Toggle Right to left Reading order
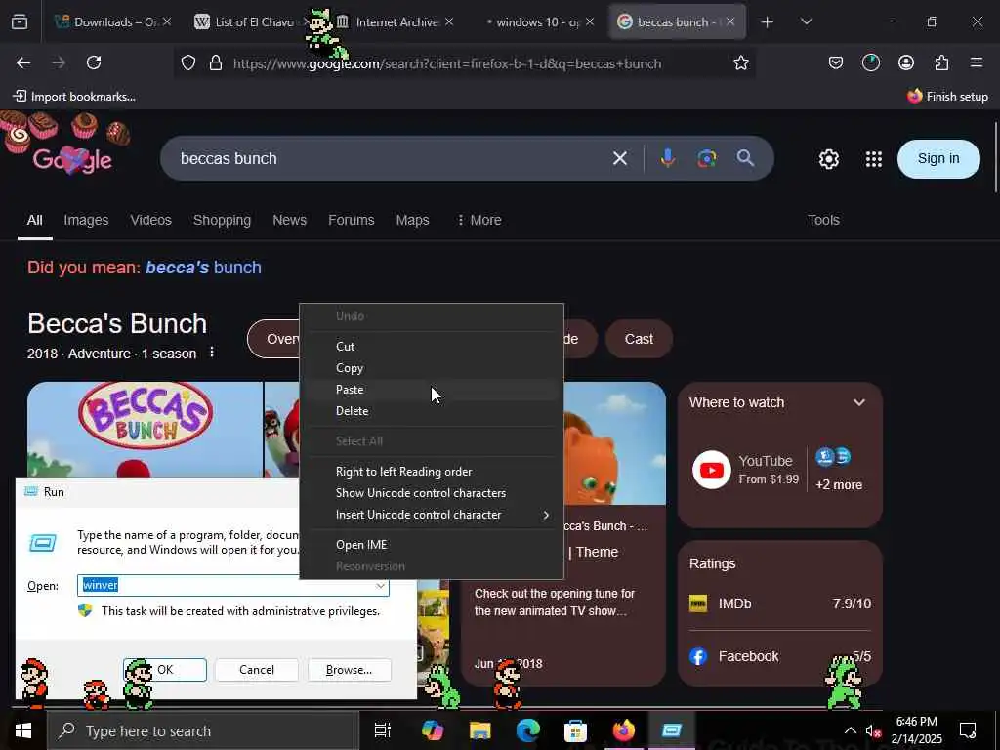The width and height of the screenshot is (1000, 750). point(431,472)
